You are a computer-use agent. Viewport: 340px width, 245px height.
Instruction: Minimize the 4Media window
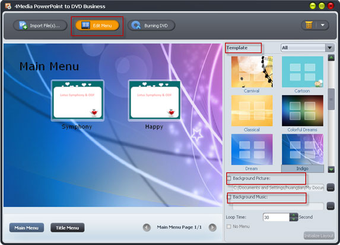point(313,6)
